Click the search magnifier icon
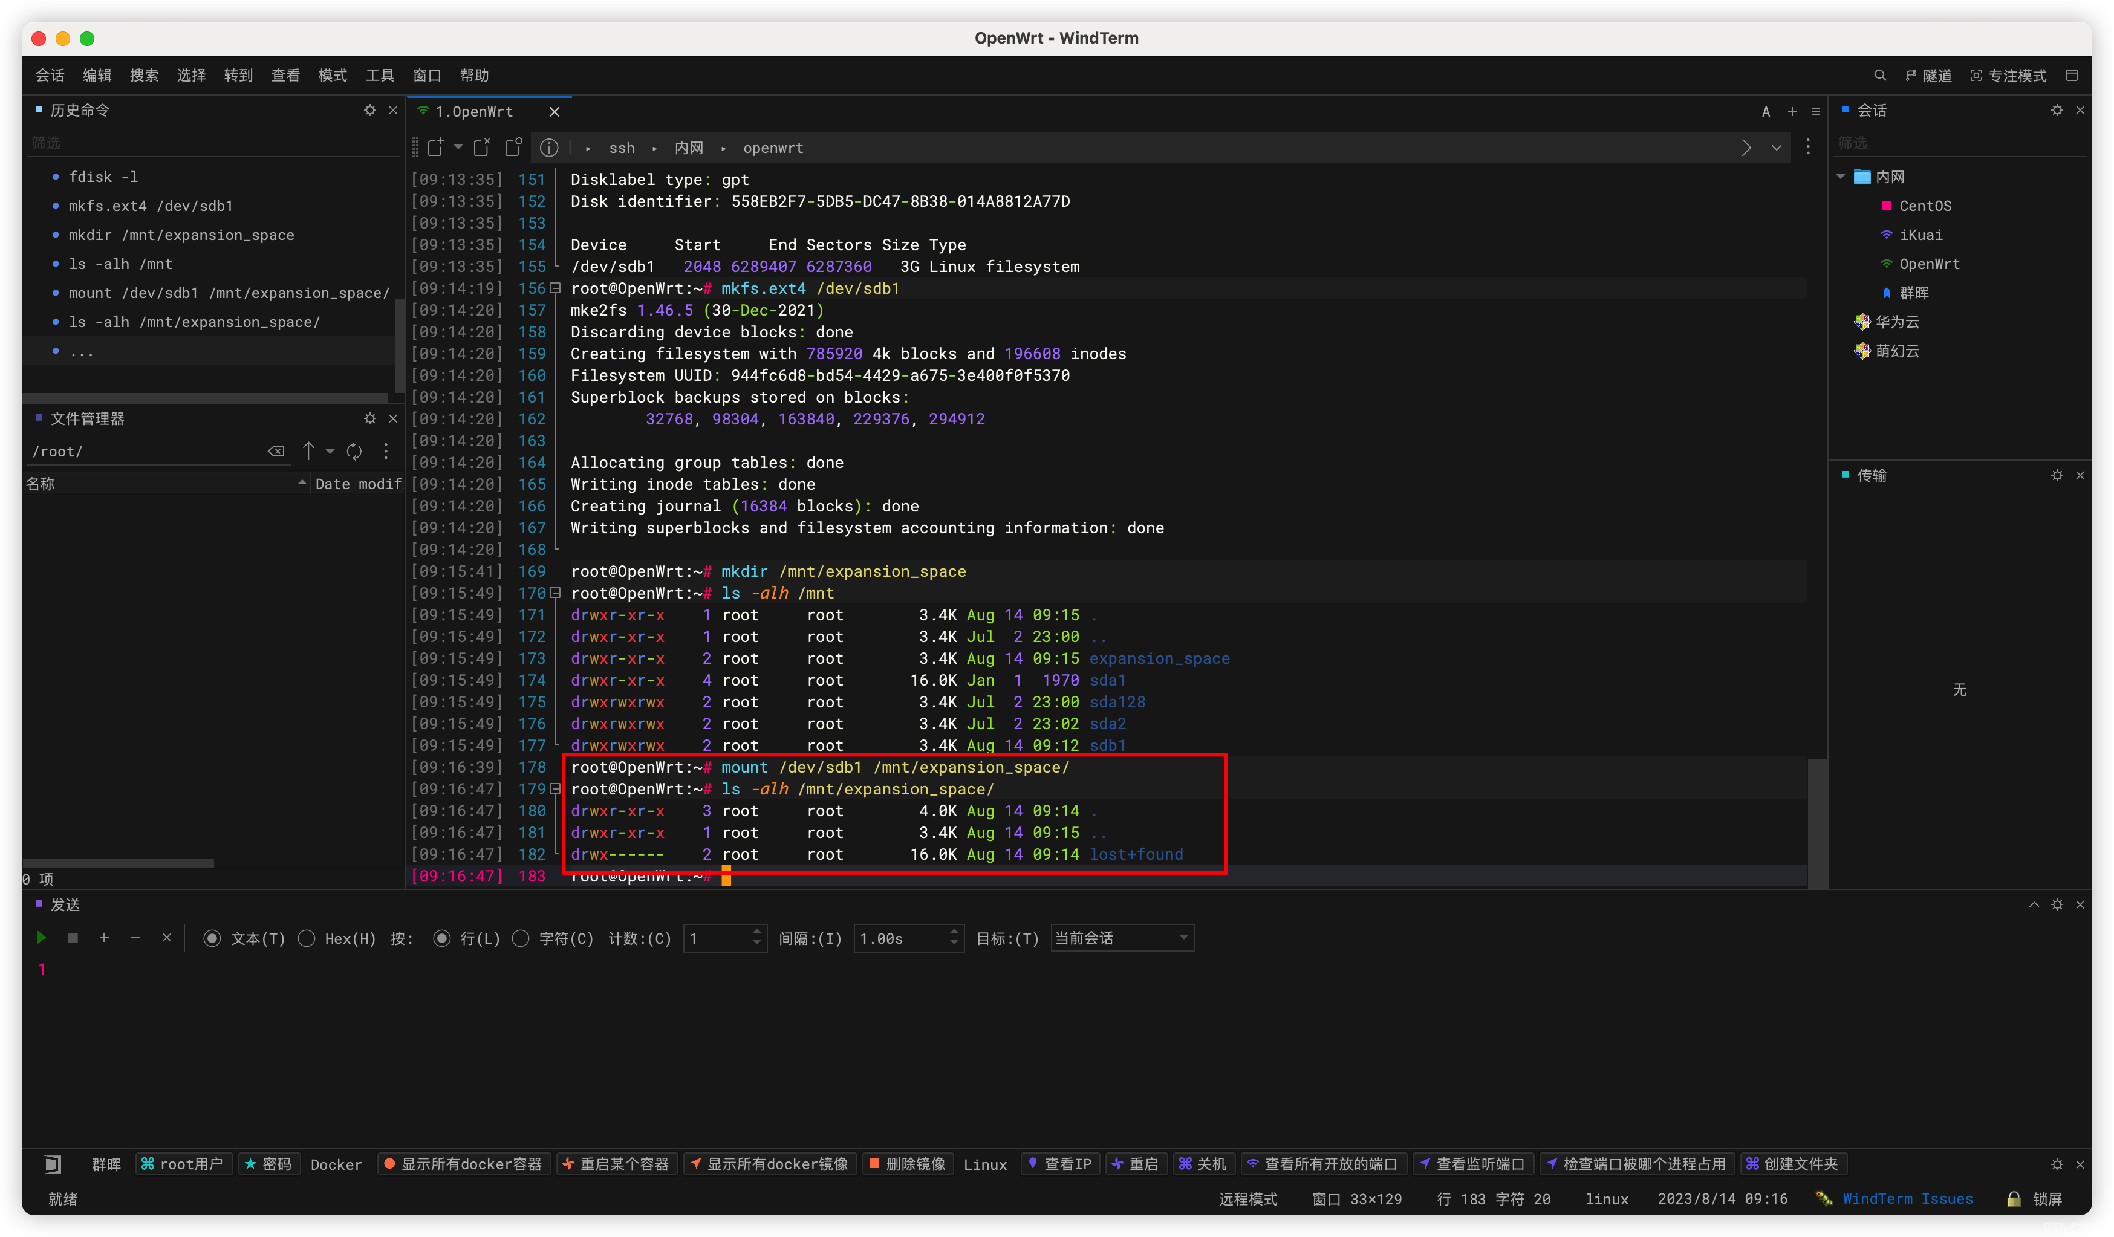The height and width of the screenshot is (1237, 2114). point(1880,76)
